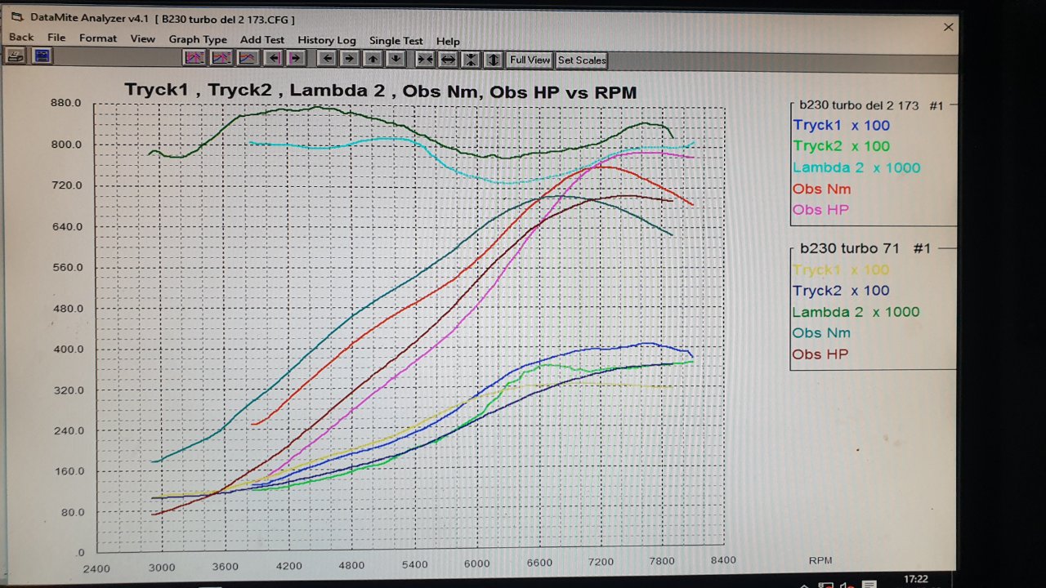Viewport: 1046px width, 588px height.
Task: Select the red Obs Nm legend entry
Action: [821, 189]
